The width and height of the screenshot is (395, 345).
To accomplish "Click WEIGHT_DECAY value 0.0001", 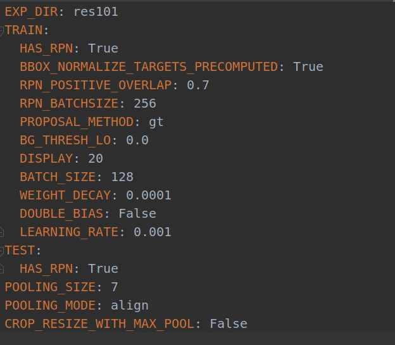I will click(149, 196).
